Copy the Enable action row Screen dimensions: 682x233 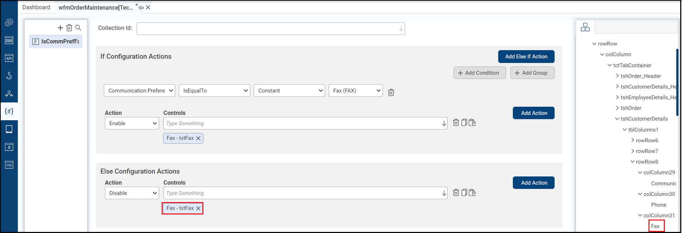coord(464,123)
